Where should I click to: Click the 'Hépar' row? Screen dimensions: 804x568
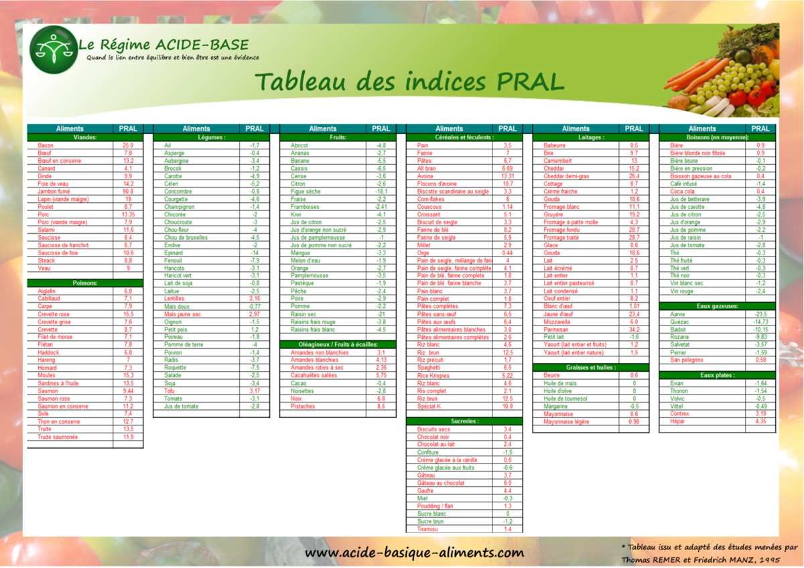pyautogui.click(x=718, y=421)
